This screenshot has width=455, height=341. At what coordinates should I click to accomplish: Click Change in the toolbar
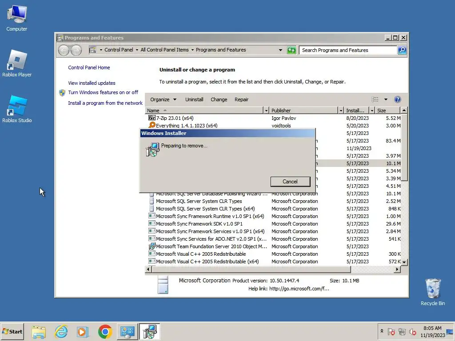tap(219, 99)
